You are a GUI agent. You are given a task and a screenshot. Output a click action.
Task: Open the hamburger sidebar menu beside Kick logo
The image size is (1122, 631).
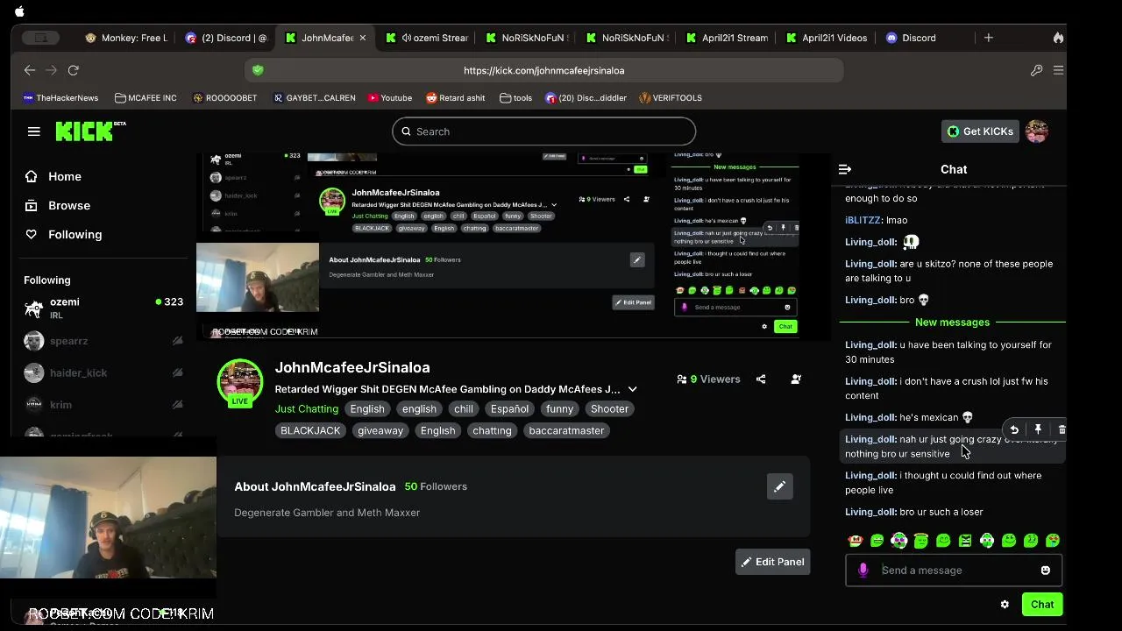[34, 131]
